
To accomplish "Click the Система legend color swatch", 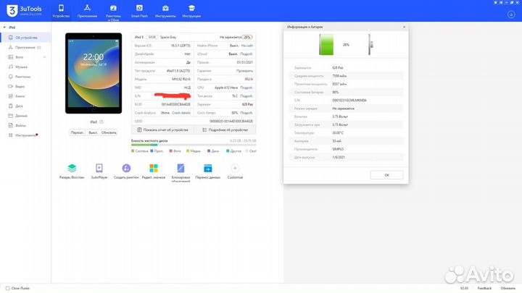I will pyautogui.click(x=133, y=150).
